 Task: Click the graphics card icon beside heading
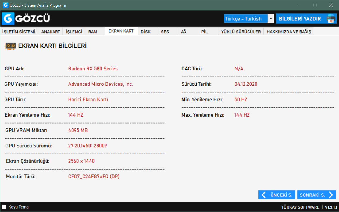[10, 46]
